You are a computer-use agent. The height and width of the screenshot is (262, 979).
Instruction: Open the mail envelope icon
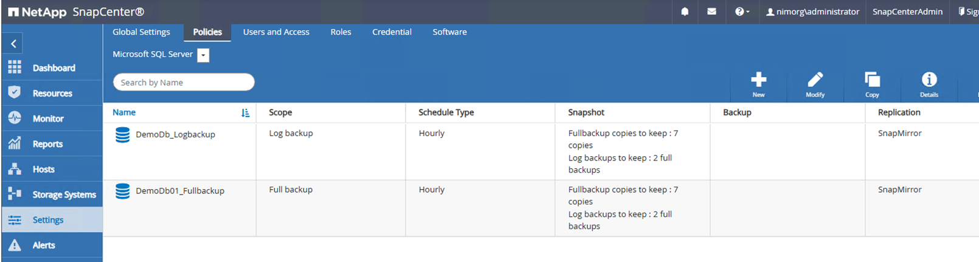[x=711, y=12]
